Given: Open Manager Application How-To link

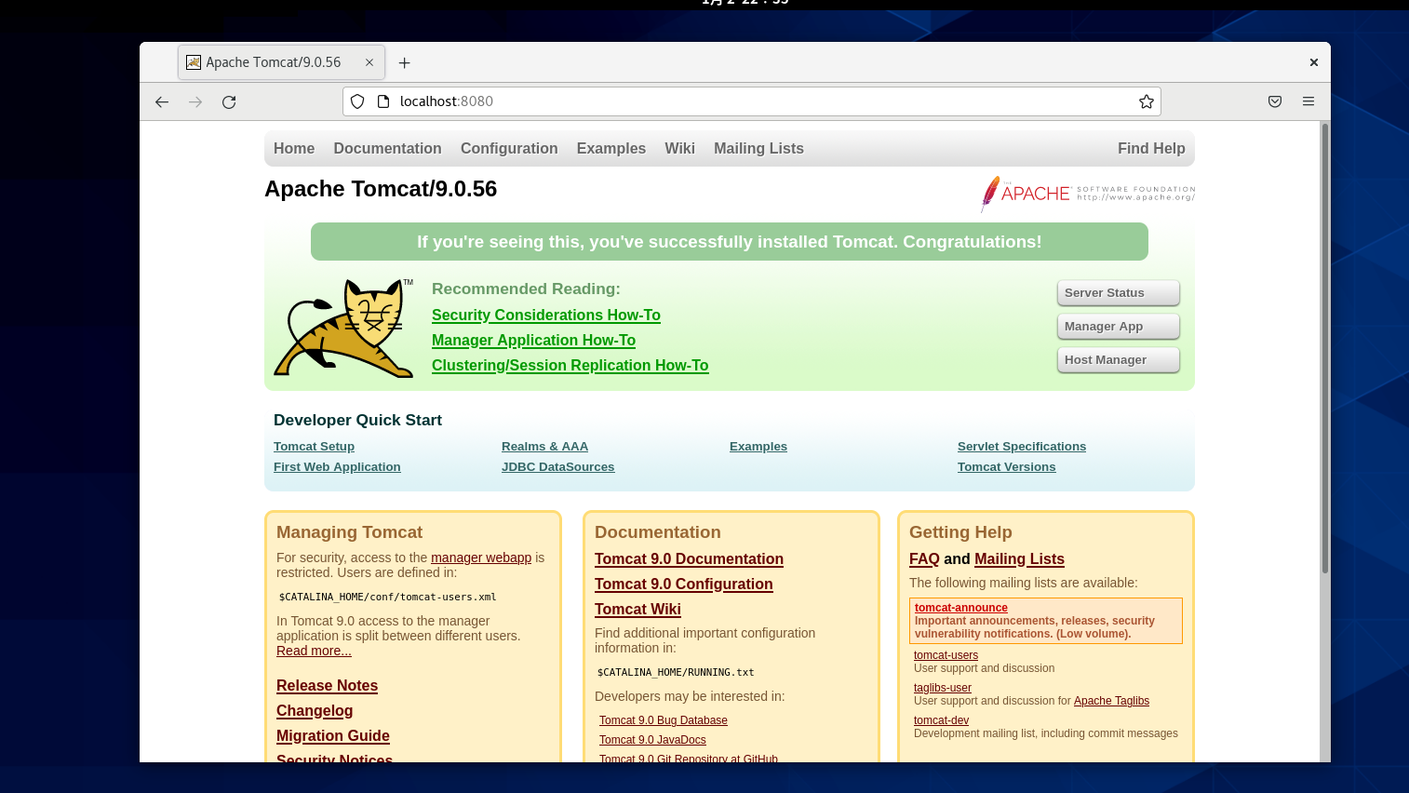Looking at the screenshot, I should tap(533, 340).
